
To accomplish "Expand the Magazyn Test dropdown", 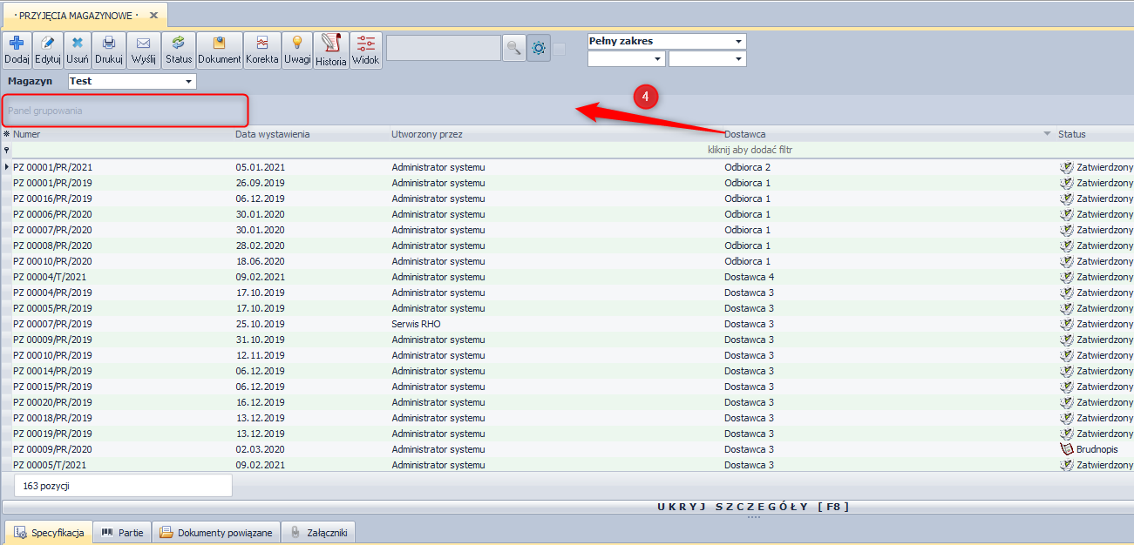I will 188,82.
